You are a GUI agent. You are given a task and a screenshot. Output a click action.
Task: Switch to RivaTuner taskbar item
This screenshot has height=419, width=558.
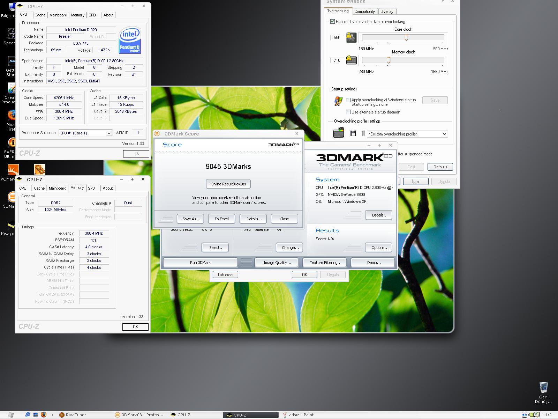coord(73,415)
